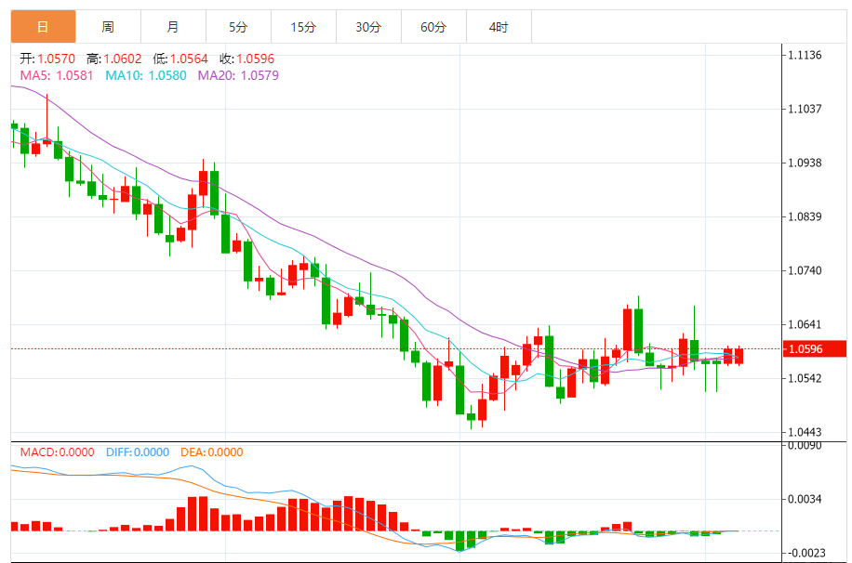Screen dimensions: 852x563
Task: Open the 60分 timeframe tab
Action: coord(434,27)
